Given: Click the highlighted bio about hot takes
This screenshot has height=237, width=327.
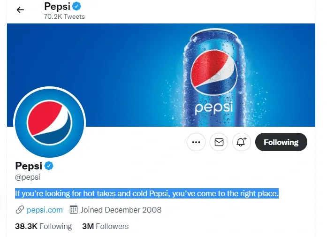Looking at the screenshot, I should click(146, 193).
